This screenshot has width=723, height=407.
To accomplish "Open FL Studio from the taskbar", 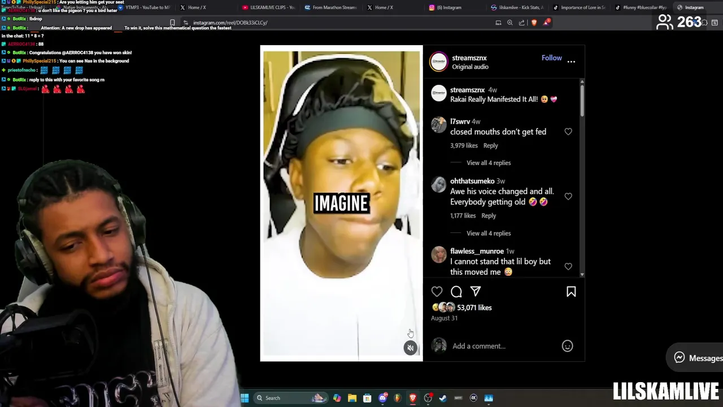I will [398, 398].
